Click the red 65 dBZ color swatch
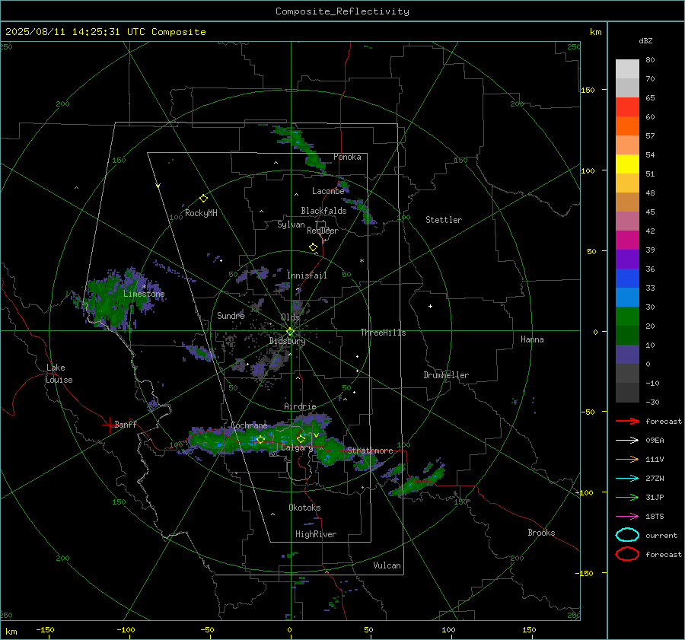 (627, 107)
